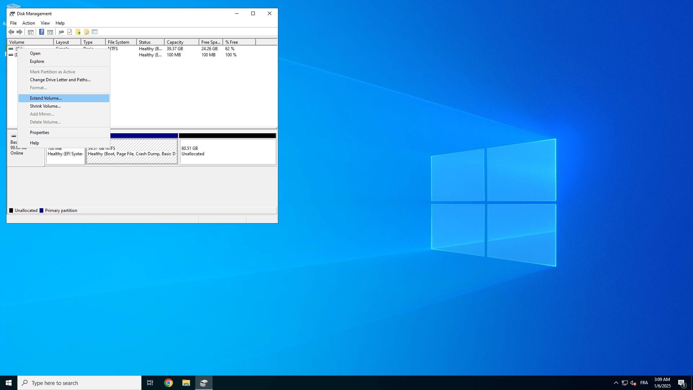
Task: Choose Explore from the context menu
Action: click(64, 61)
